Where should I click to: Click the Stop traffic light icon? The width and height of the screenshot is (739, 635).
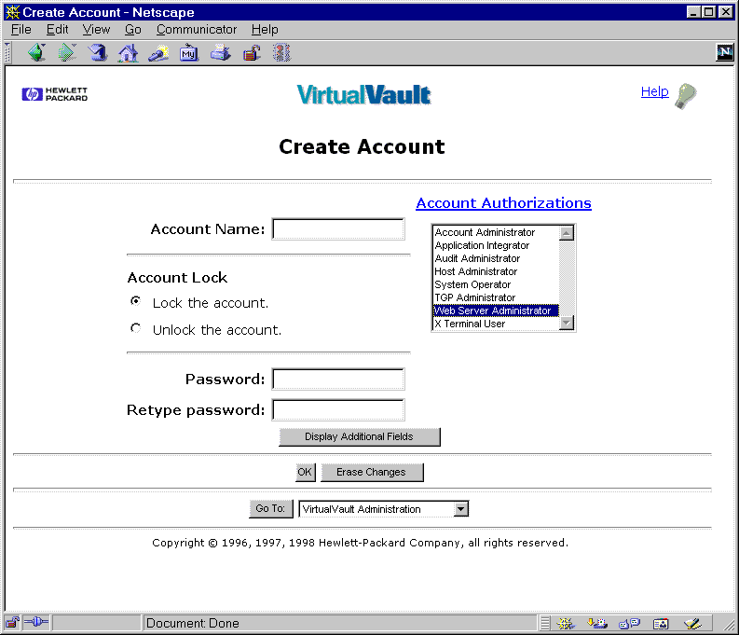pyautogui.click(x=281, y=53)
